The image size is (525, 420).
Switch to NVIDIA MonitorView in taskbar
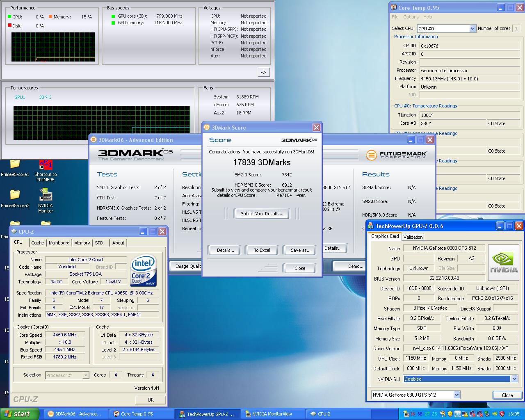point(272,414)
